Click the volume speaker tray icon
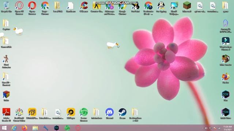The width and height of the screenshot is (234, 131). pyautogui.click(x=206, y=128)
